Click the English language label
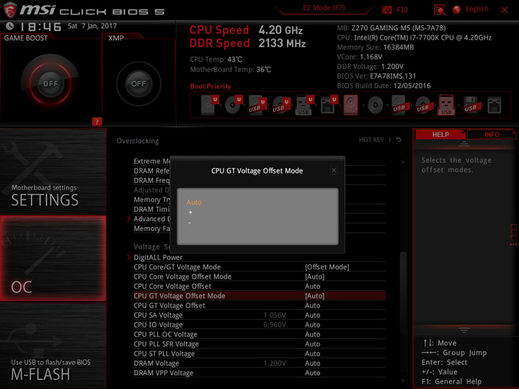 coord(477,9)
